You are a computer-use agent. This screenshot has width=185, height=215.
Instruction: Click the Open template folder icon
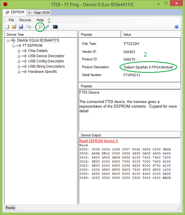(x=14, y=27)
